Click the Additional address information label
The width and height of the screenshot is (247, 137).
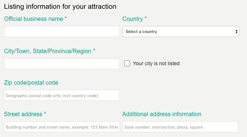click(162, 114)
